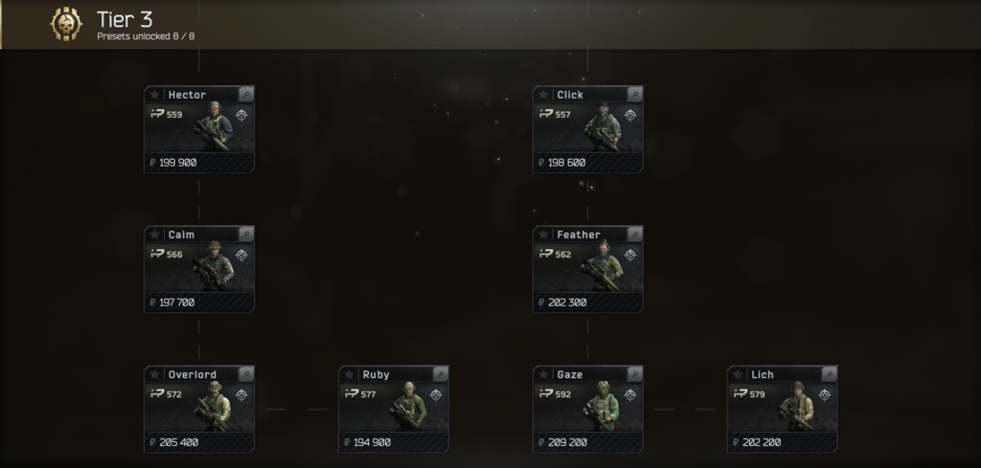Open the magnifier inspect icon on Hector
Viewport: 981px width, 468px height.
pyautogui.click(x=246, y=95)
